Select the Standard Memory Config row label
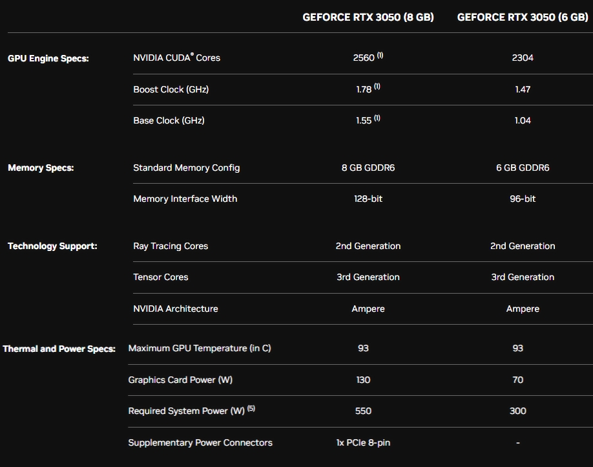This screenshot has height=467, width=593. coord(186,168)
